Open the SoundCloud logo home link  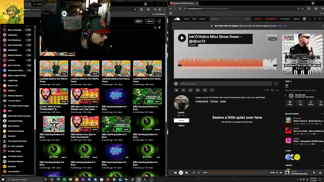pos(177,19)
